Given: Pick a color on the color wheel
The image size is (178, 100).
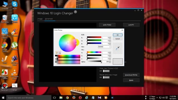Looking at the screenshot, I should 68,43.
